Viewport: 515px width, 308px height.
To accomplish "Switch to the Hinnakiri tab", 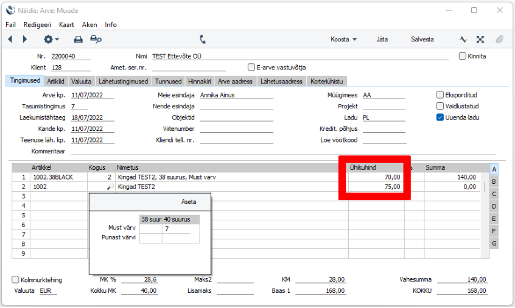I will (x=200, y=82).
